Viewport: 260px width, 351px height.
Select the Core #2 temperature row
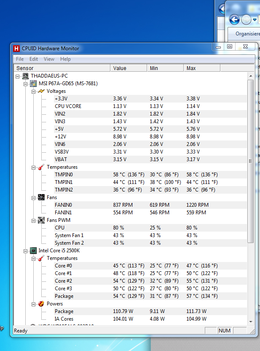click(151, 281)
